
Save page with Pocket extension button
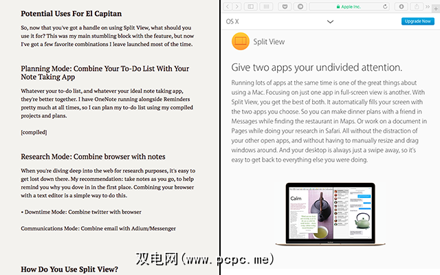pyautogui.click(x=285, y=6)
